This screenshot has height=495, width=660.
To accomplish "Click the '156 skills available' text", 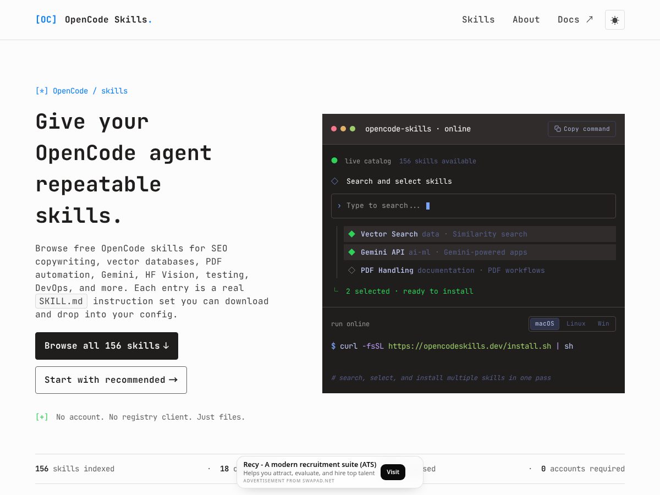I will point(438,161).
